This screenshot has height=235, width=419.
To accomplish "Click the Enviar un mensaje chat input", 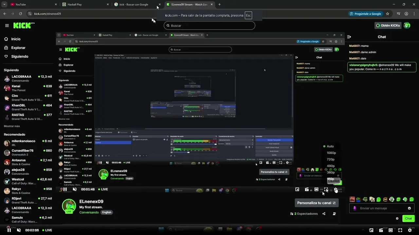I will 382,208.
